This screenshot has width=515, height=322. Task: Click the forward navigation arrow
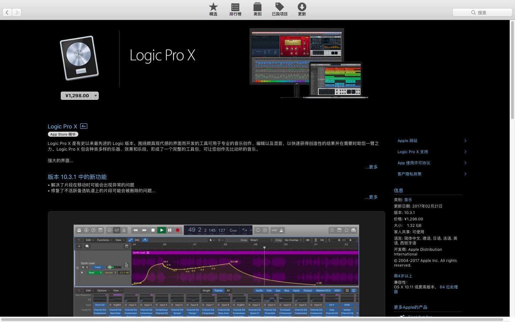17,13
